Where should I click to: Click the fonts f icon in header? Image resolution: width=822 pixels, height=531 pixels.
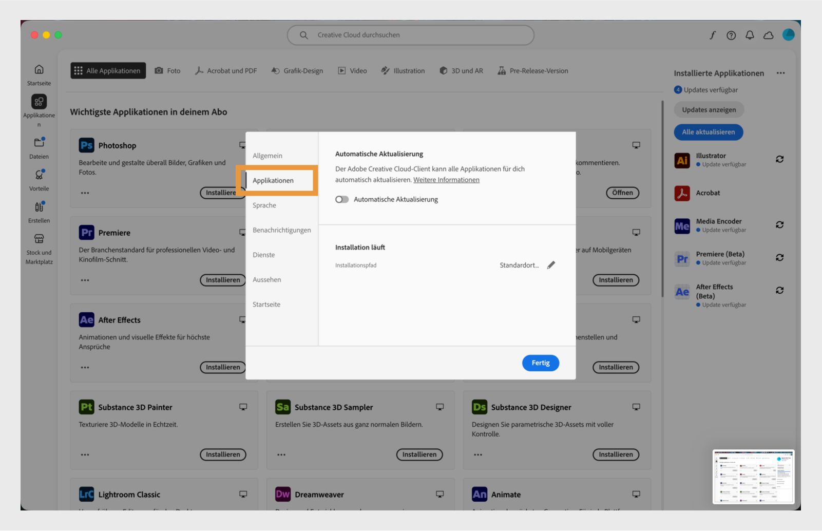click(713, 35)
